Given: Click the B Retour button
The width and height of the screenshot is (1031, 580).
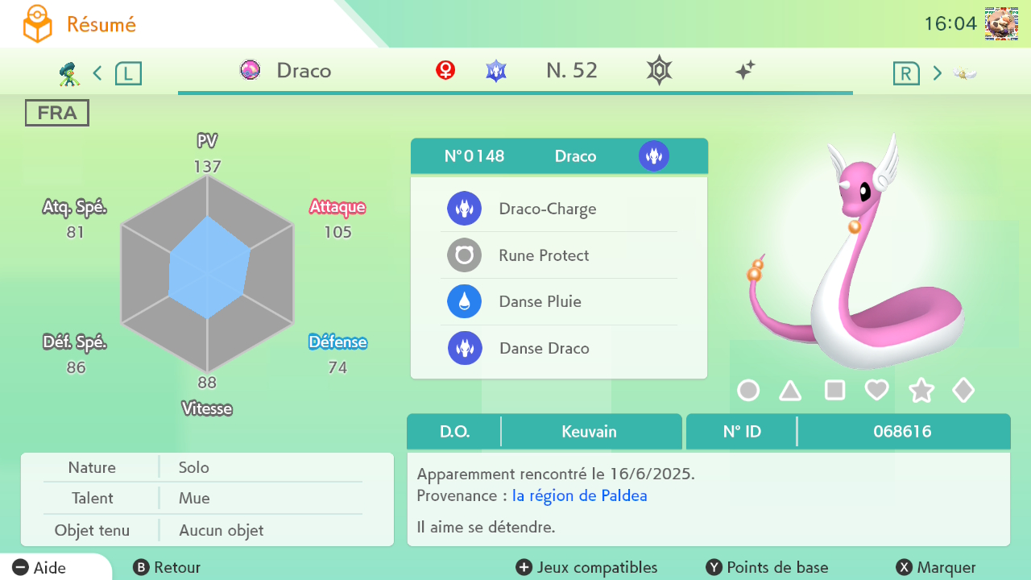Looking at the screenshot, I should 167,567.
